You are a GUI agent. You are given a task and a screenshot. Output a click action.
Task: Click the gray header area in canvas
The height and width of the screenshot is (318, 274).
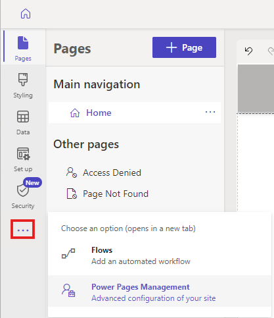[256, 88]
